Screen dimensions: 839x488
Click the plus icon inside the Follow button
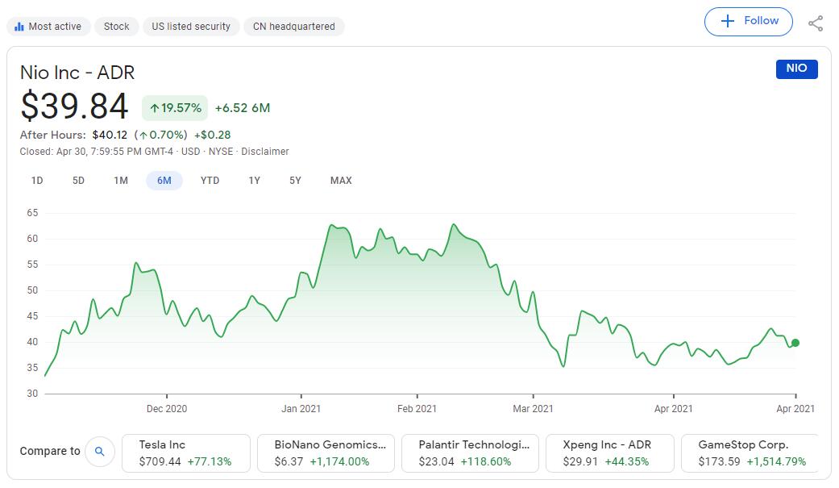click(x=728, y=21)
